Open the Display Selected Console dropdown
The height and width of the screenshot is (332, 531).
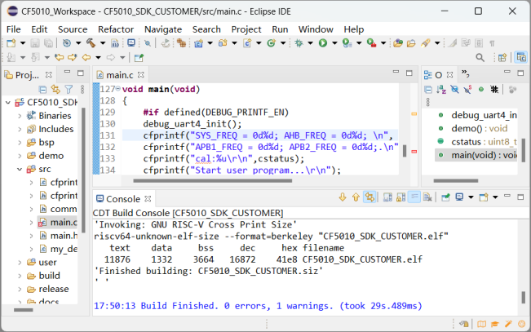click(471, 197)
